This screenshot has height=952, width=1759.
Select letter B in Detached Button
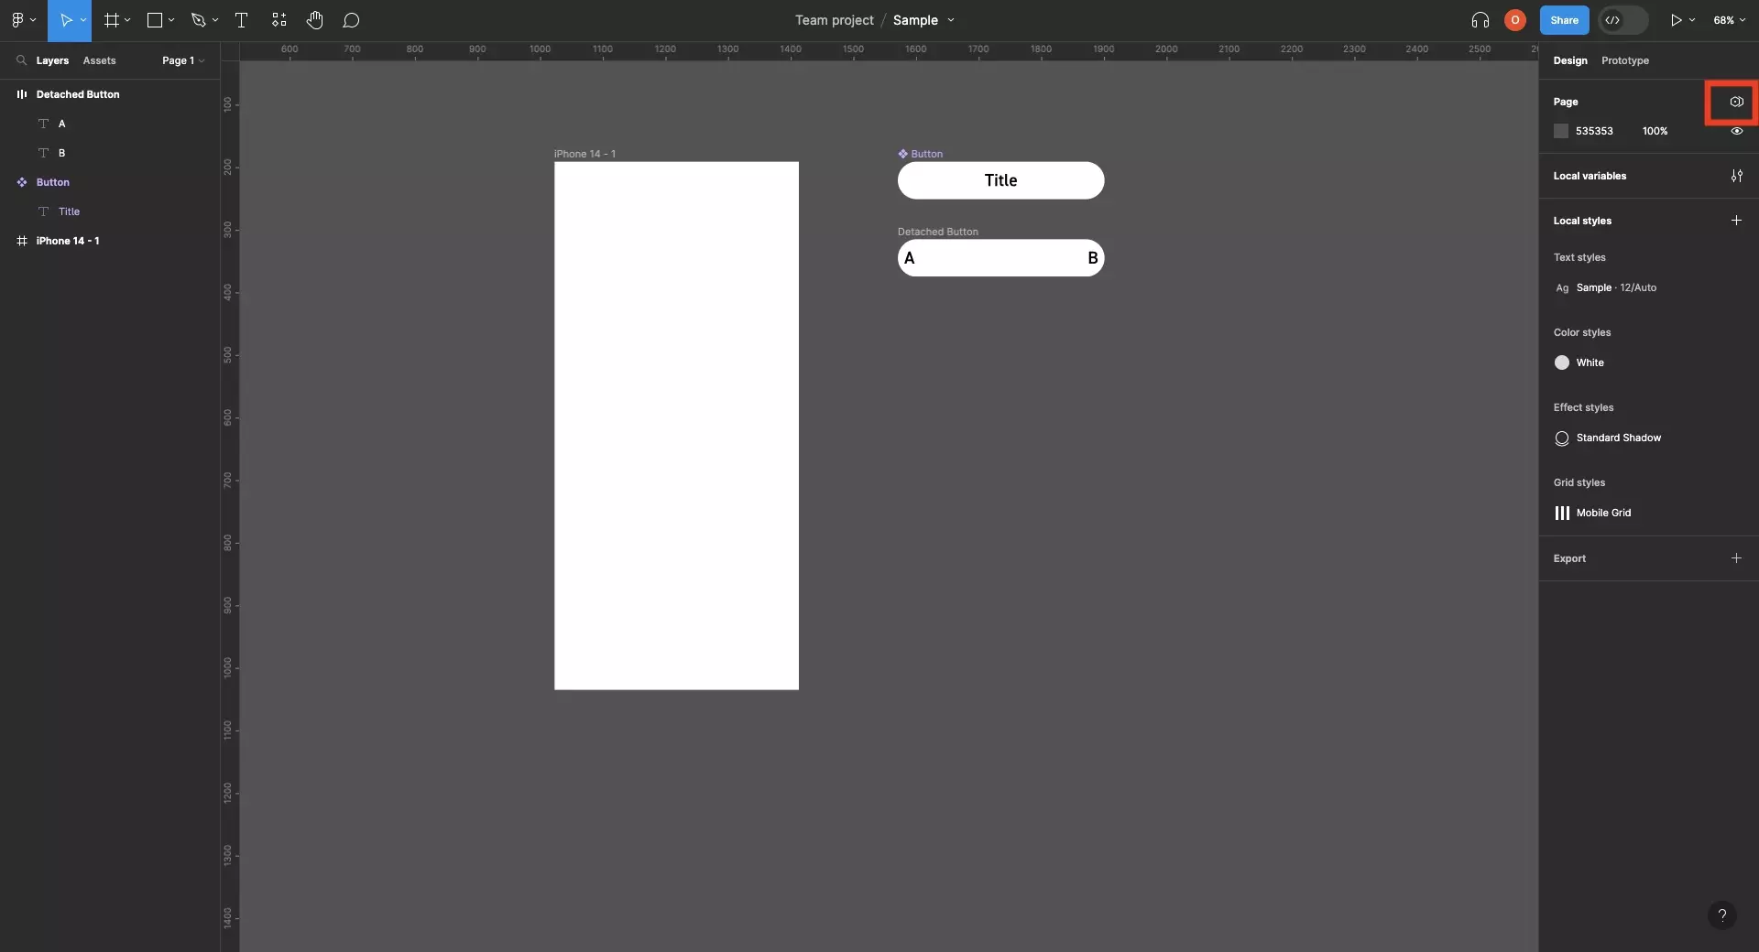click(x=1092, y=258)
